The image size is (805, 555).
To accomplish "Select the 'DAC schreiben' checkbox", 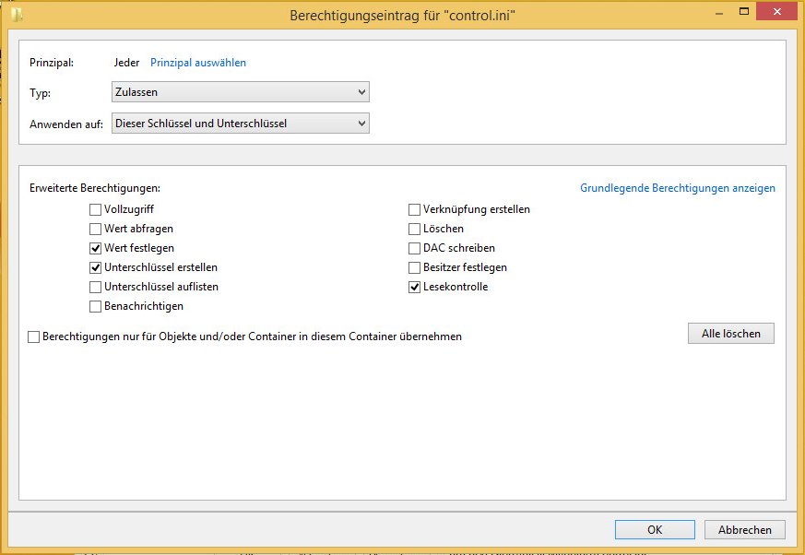I will pyautogui.click(x=415, y=248).
